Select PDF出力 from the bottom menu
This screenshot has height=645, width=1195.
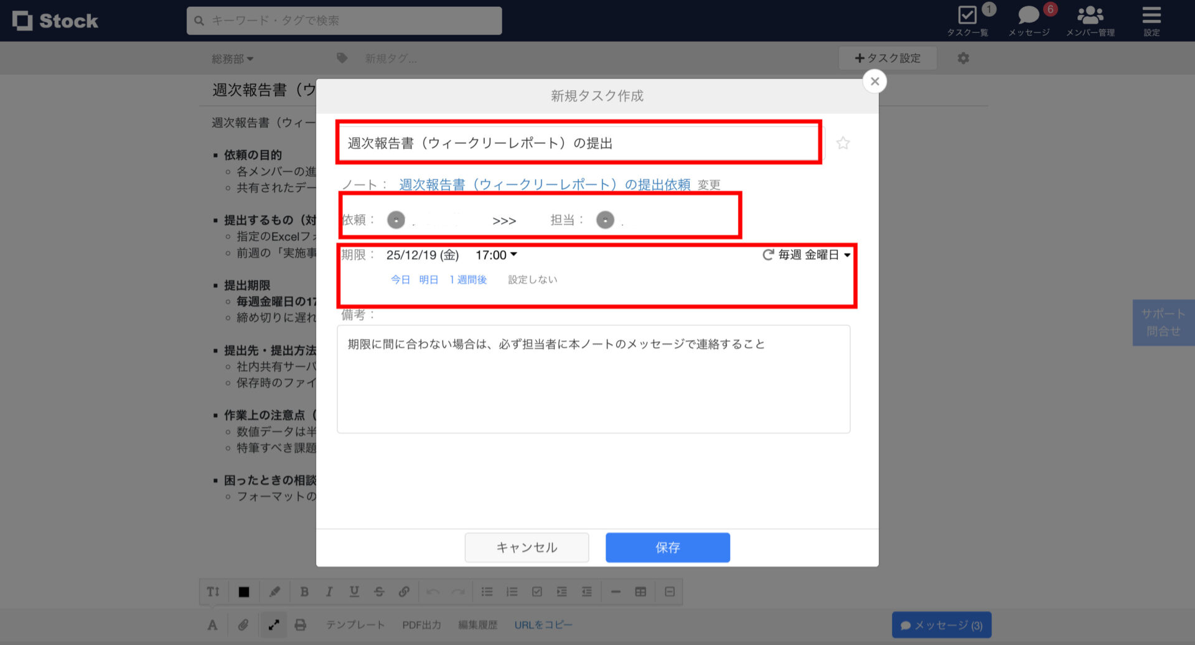coord(421,624)
